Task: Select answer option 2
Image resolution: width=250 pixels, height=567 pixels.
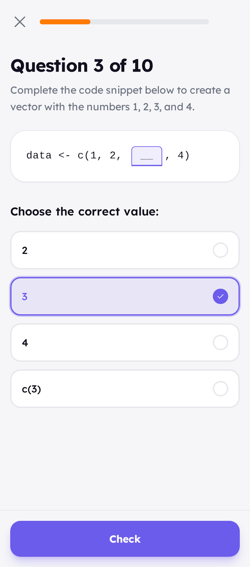Action: pyautogui.click(x=125, y=250)
